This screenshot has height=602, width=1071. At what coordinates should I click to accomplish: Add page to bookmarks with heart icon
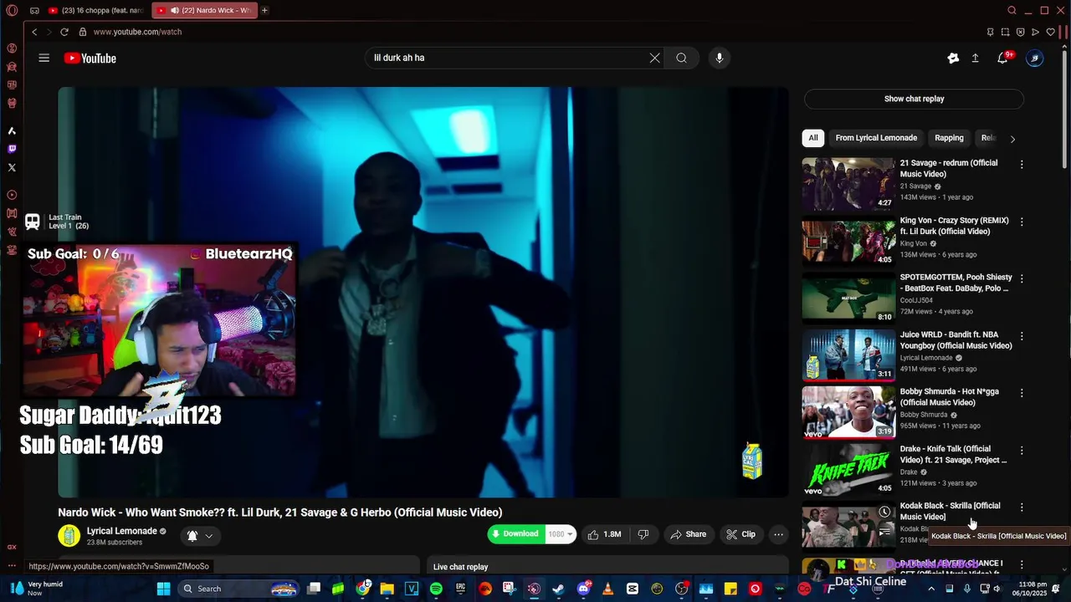coord(1050,32)
